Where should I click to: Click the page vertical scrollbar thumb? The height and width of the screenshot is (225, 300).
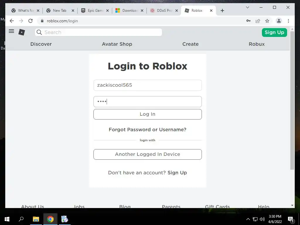[292, 100]
